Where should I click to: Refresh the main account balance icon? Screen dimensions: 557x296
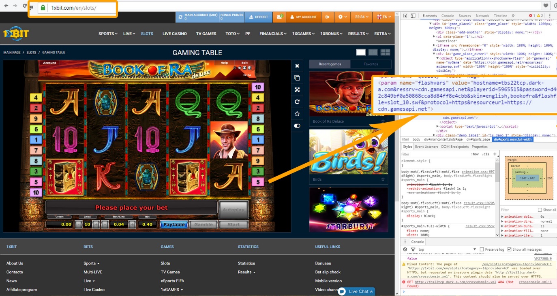[180, 17]
